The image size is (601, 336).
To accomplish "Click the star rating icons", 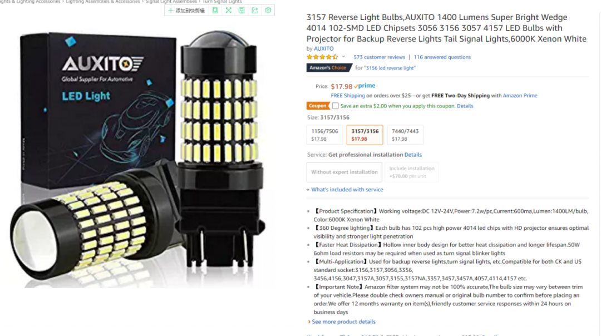I will point(322,57).
